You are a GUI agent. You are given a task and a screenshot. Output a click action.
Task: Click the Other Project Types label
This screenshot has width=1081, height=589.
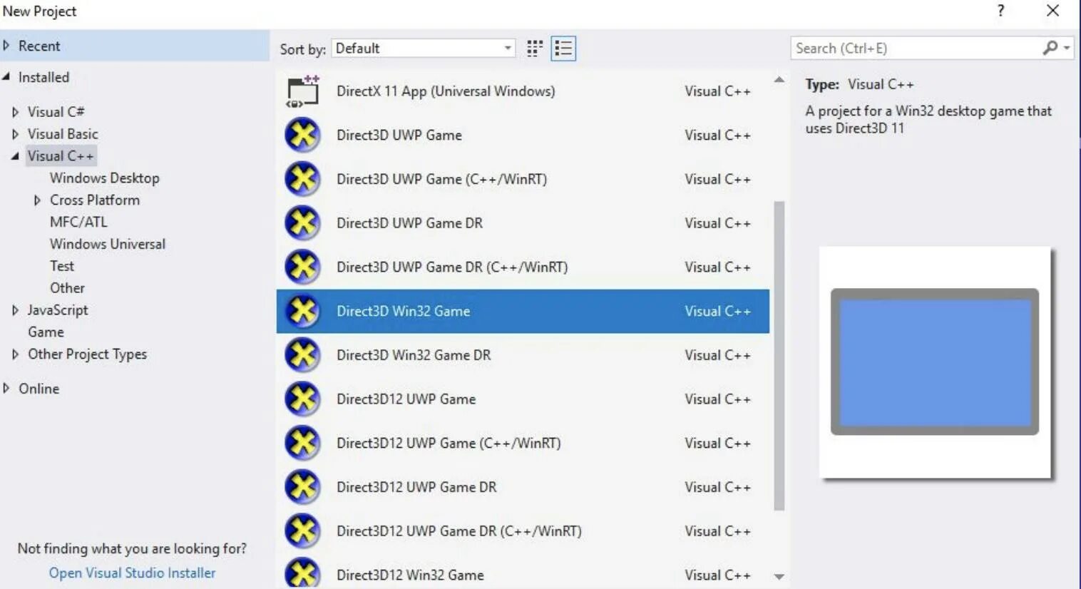point(87,354)
